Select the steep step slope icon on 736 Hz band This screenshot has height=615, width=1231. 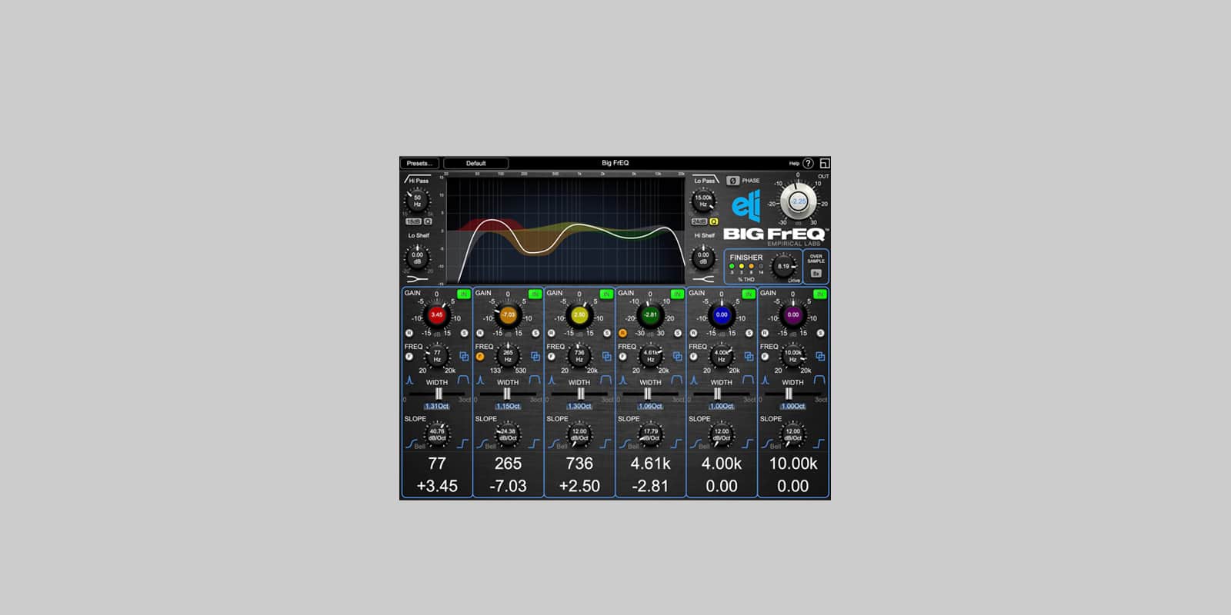605,444
